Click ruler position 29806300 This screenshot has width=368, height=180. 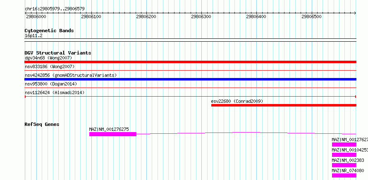tap(201, 17)
